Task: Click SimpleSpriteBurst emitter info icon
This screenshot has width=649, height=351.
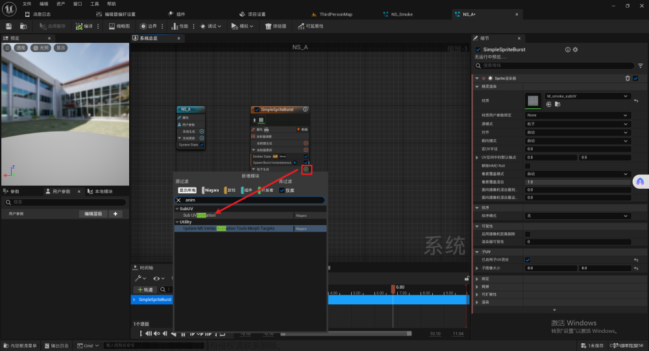Action: pyautogui.click(x=305, y=110)
